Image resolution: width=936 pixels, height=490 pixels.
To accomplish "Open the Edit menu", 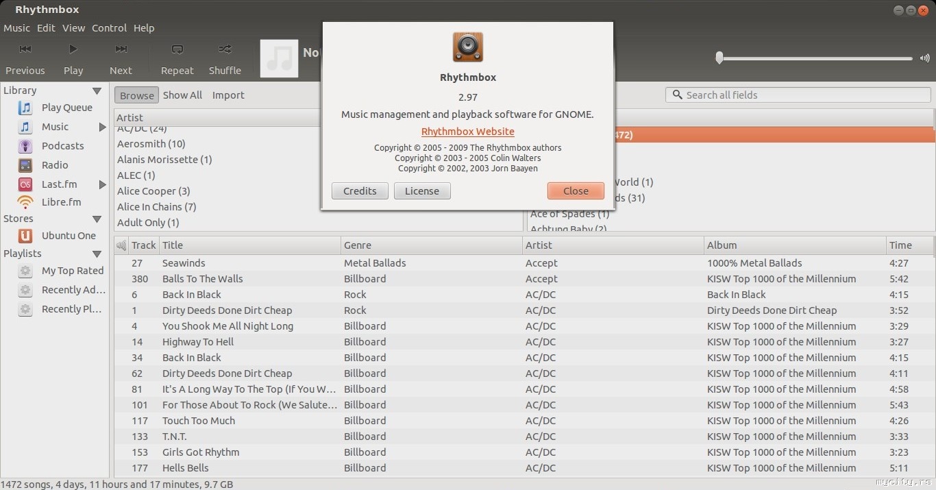I will [46, 28].
